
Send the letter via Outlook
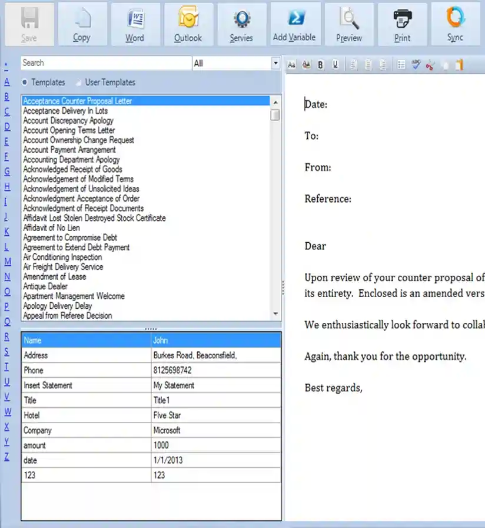[x=188, y=24]
